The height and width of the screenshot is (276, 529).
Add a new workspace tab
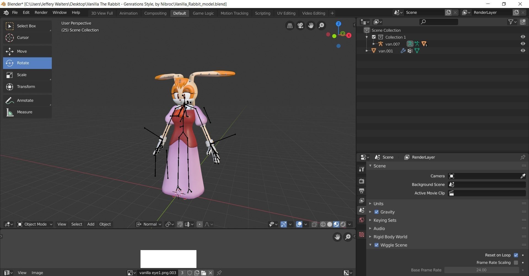[332, 13]
